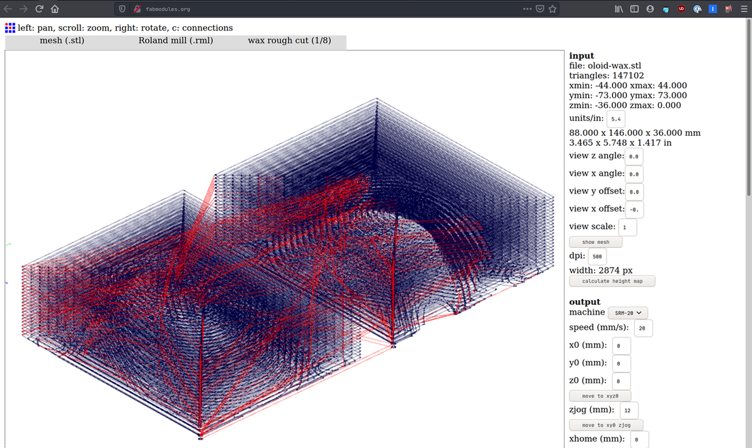Screen dimensions: 752x448
Task: Open the page actions three-dot menu
Action: point(527,9)
